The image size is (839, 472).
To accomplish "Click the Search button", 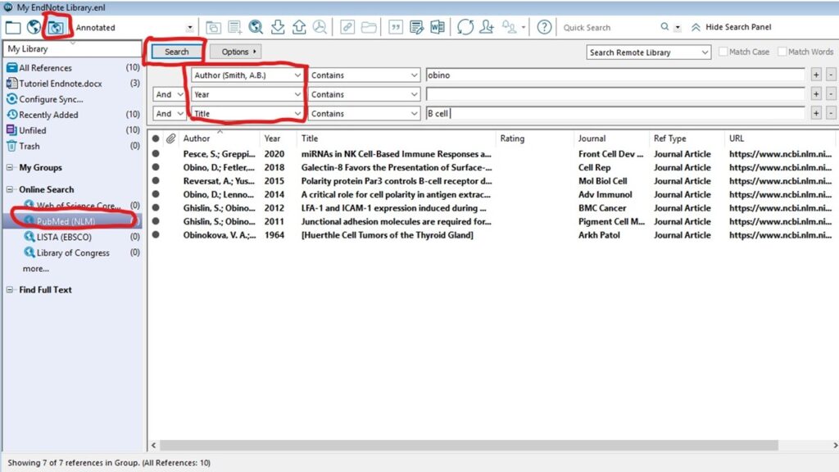I will [175, 52].
